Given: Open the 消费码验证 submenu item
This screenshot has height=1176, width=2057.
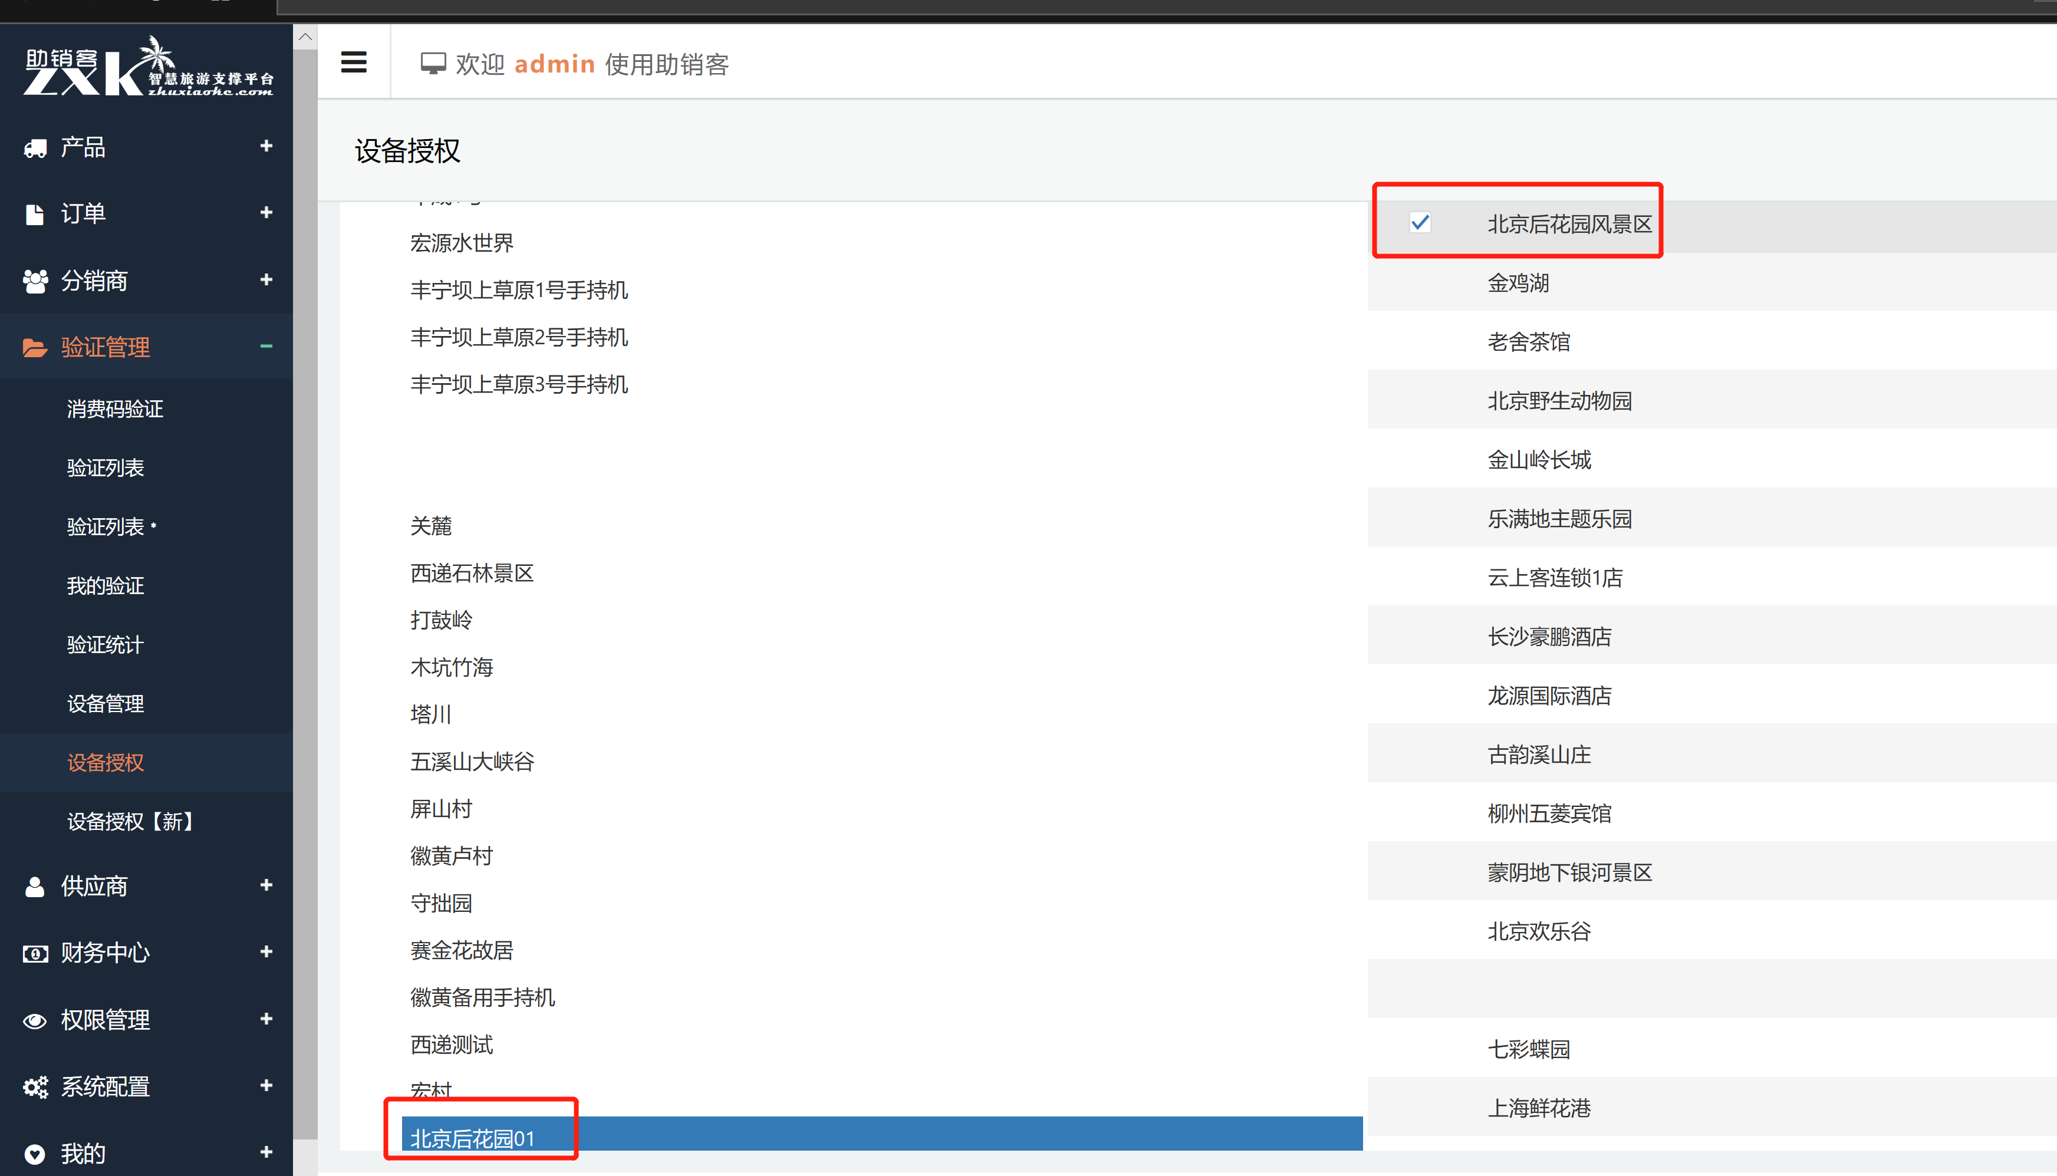Looking at the screenshot, I should (115, 409).
